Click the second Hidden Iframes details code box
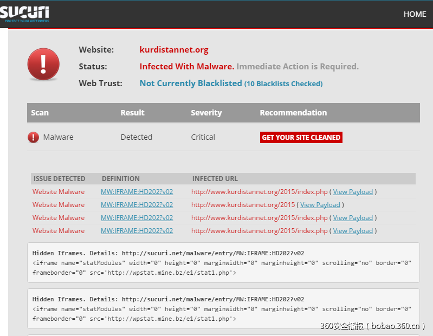 point(223,309)
